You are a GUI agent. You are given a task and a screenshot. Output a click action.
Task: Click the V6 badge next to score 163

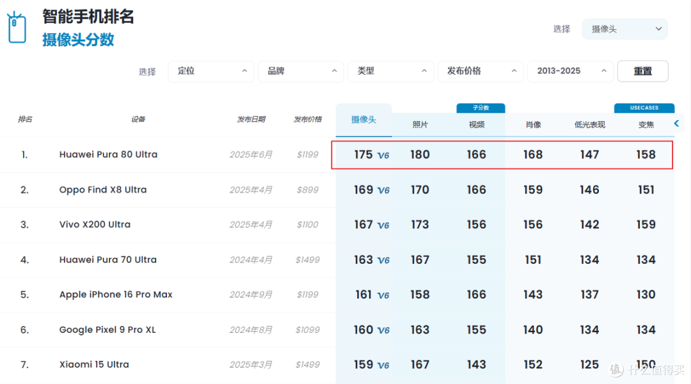coord(383,261)
